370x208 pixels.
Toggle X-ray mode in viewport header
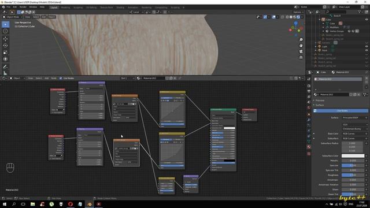click(x=283, y=17)
